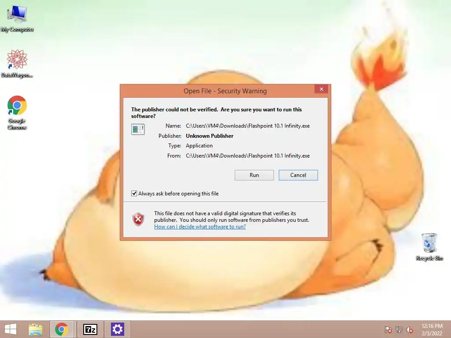Viewport: 451px width, 338px height.
Task: Click the Unknown Publisher text
Action: [x=210, y=136]
